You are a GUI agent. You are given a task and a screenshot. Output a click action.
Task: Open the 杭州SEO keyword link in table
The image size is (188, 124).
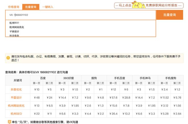coord(16,114)
